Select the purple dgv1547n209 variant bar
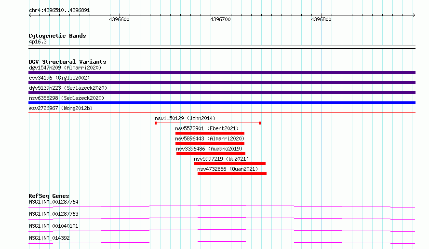Image resolution: width=429 pixels, height=249 pixels. click(222, 72)
